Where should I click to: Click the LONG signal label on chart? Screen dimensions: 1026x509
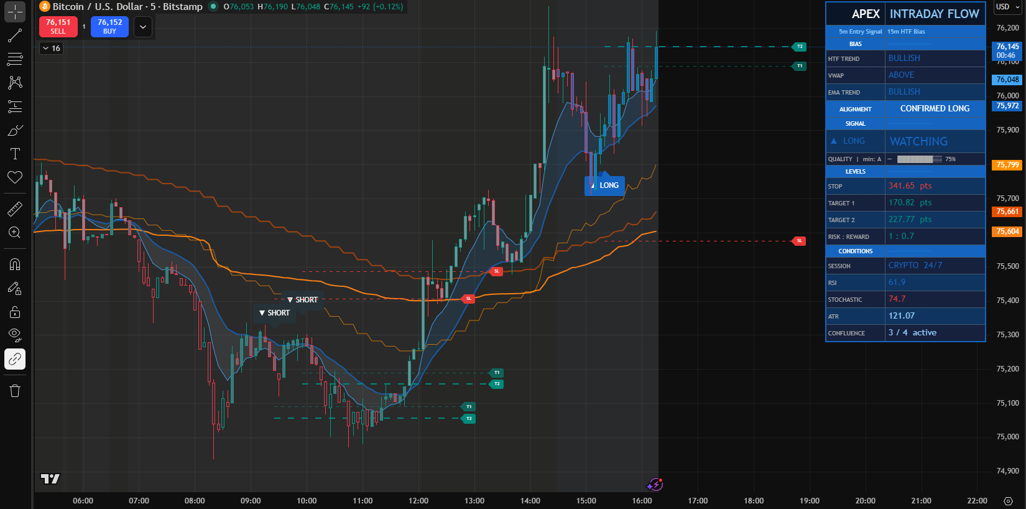(604, 185)
